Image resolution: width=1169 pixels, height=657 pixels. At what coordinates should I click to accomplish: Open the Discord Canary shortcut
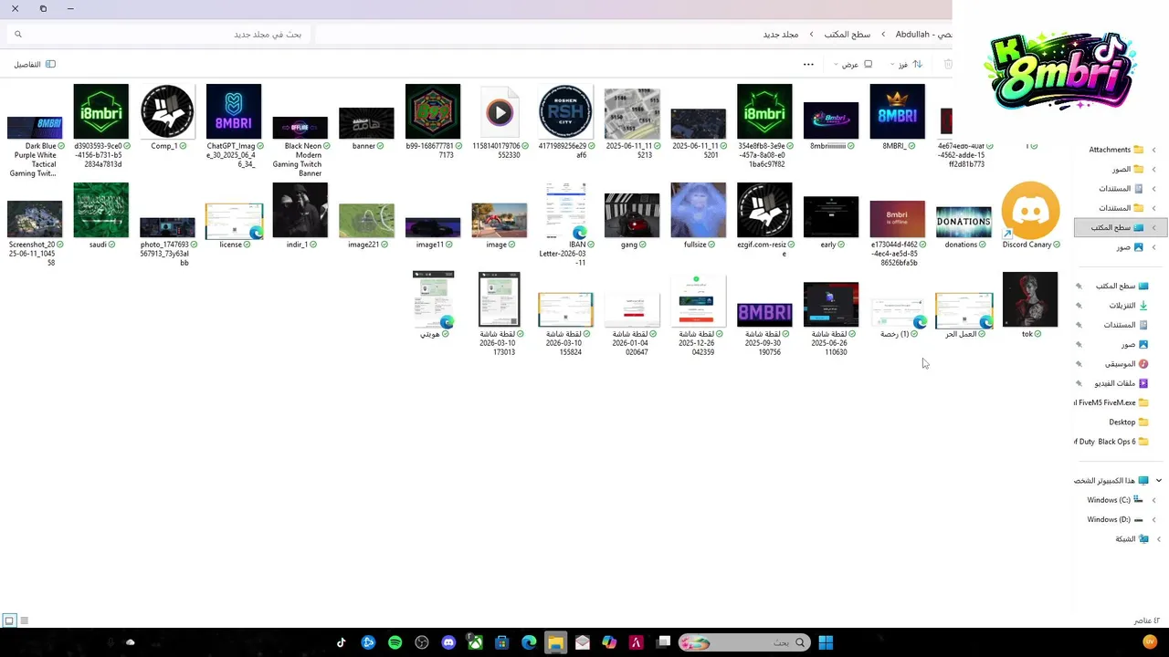[1030, 216]
